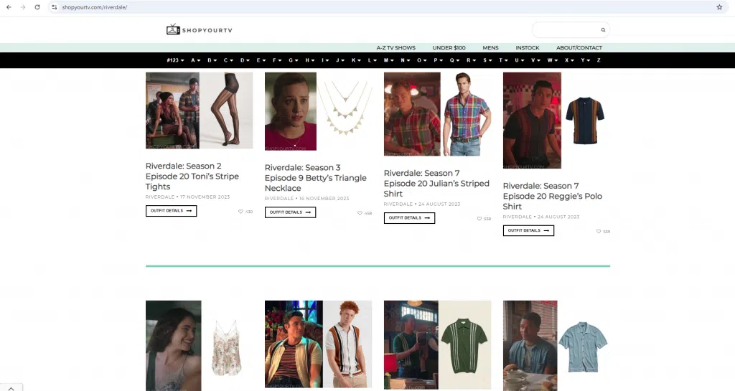Click the search magnifier icon
Image resolution: width=735 pixels, height=391 pixels.
[603, 30]
